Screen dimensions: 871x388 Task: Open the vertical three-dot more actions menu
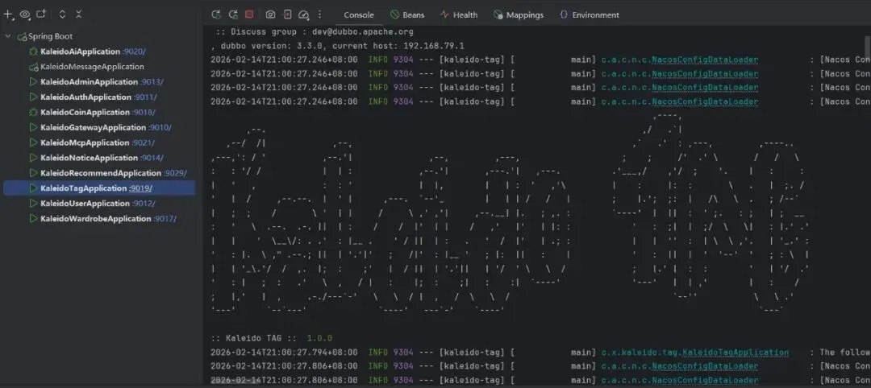tap(319, 14)
